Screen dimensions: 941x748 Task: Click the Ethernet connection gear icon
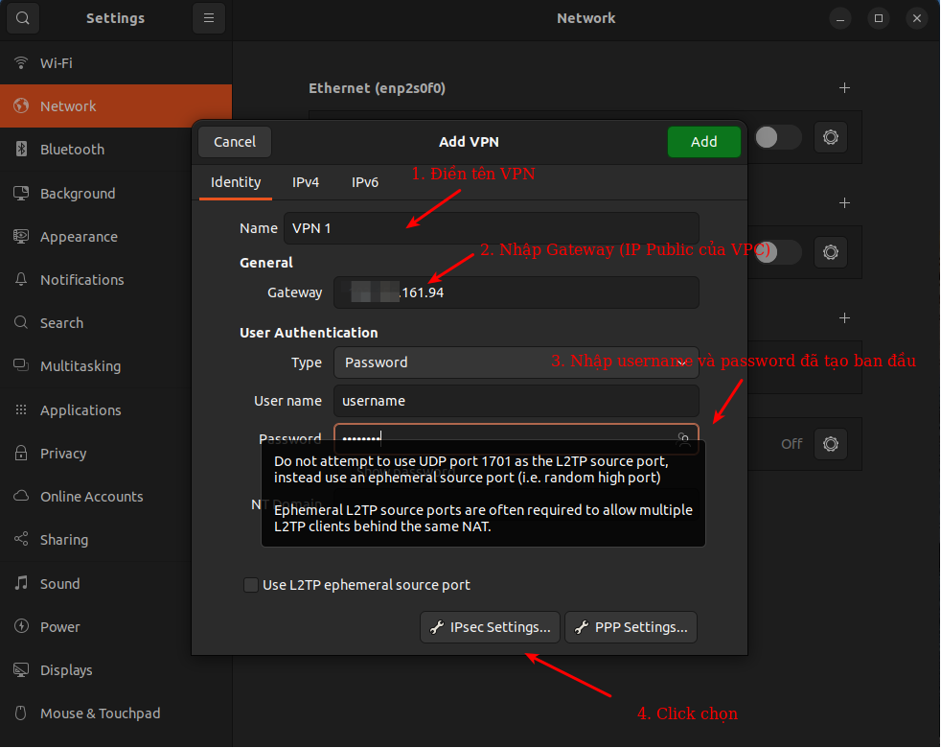pyautogui.click(x=831, y=137)
